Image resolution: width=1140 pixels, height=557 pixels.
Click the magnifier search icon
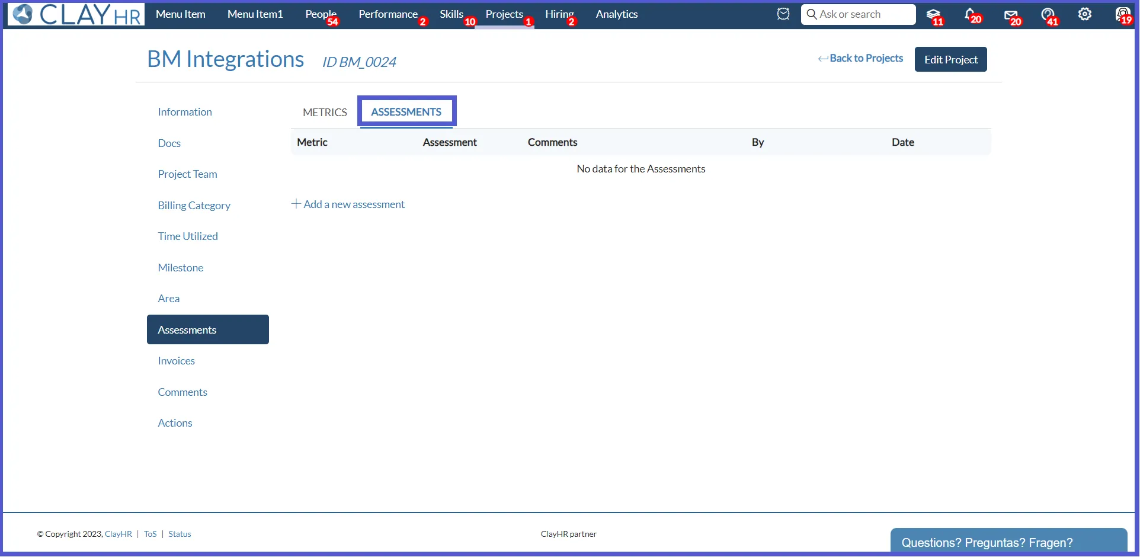pyautogui.click(x=811, y=14)
